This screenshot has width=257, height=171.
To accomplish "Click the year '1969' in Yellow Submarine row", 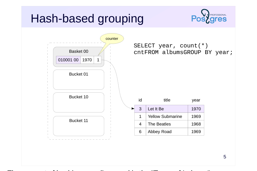I will (x=196, y=117).
